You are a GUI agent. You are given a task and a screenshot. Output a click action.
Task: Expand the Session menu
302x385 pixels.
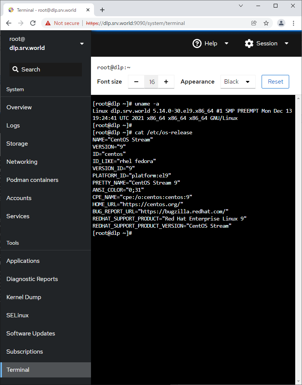[267, 43]
